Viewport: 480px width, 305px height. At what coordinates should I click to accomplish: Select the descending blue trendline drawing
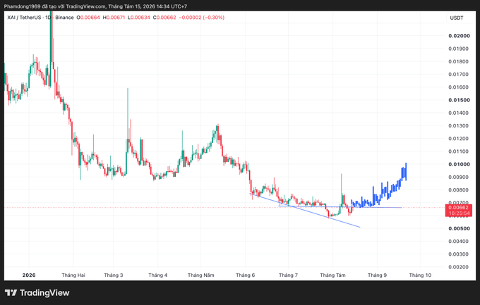click(x=305, y=211)
